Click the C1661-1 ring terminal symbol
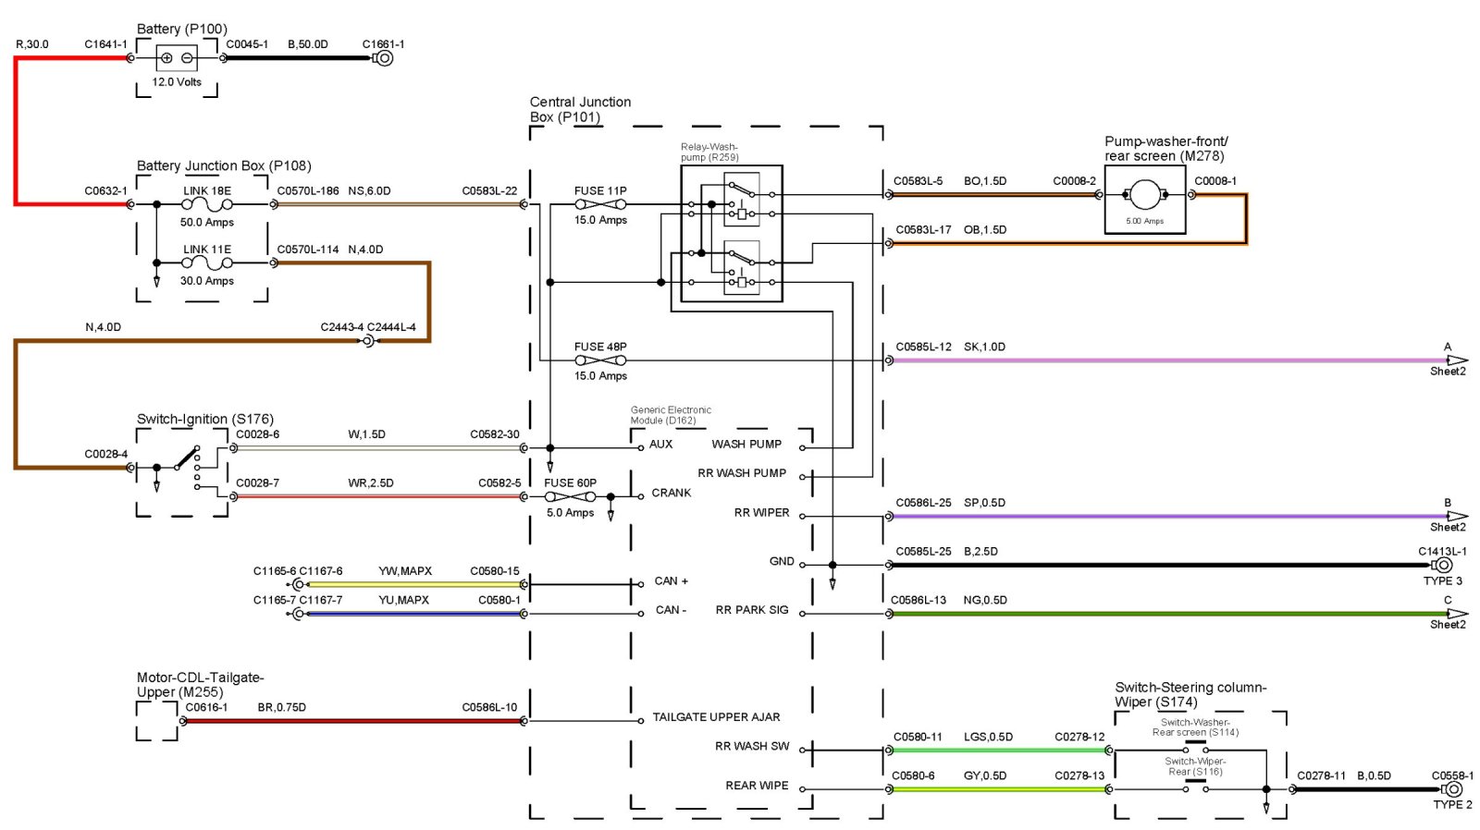This screenshot has height=830, width=1480. click(x=383, y=58)
